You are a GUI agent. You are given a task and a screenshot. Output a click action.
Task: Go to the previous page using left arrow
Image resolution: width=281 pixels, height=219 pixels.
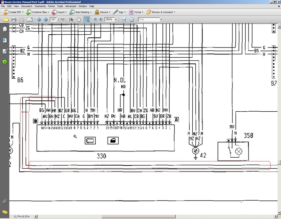pos(39,19)
